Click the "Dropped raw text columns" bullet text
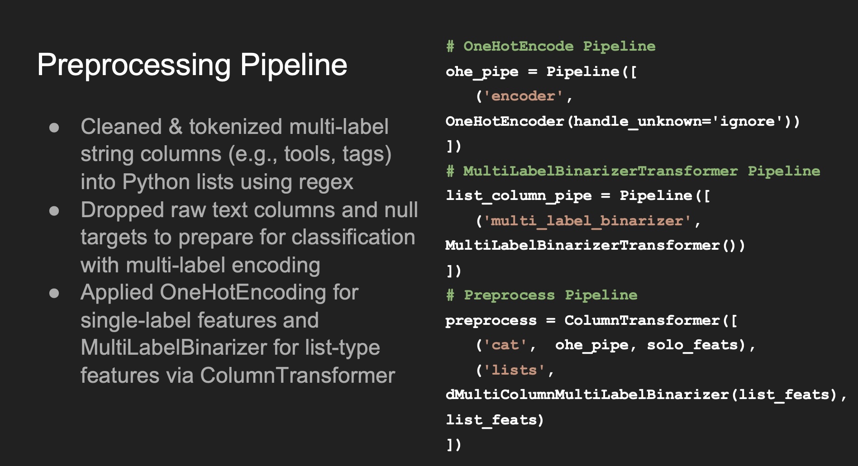The width and height of the screenshot is (858, 466). [249, 210]
